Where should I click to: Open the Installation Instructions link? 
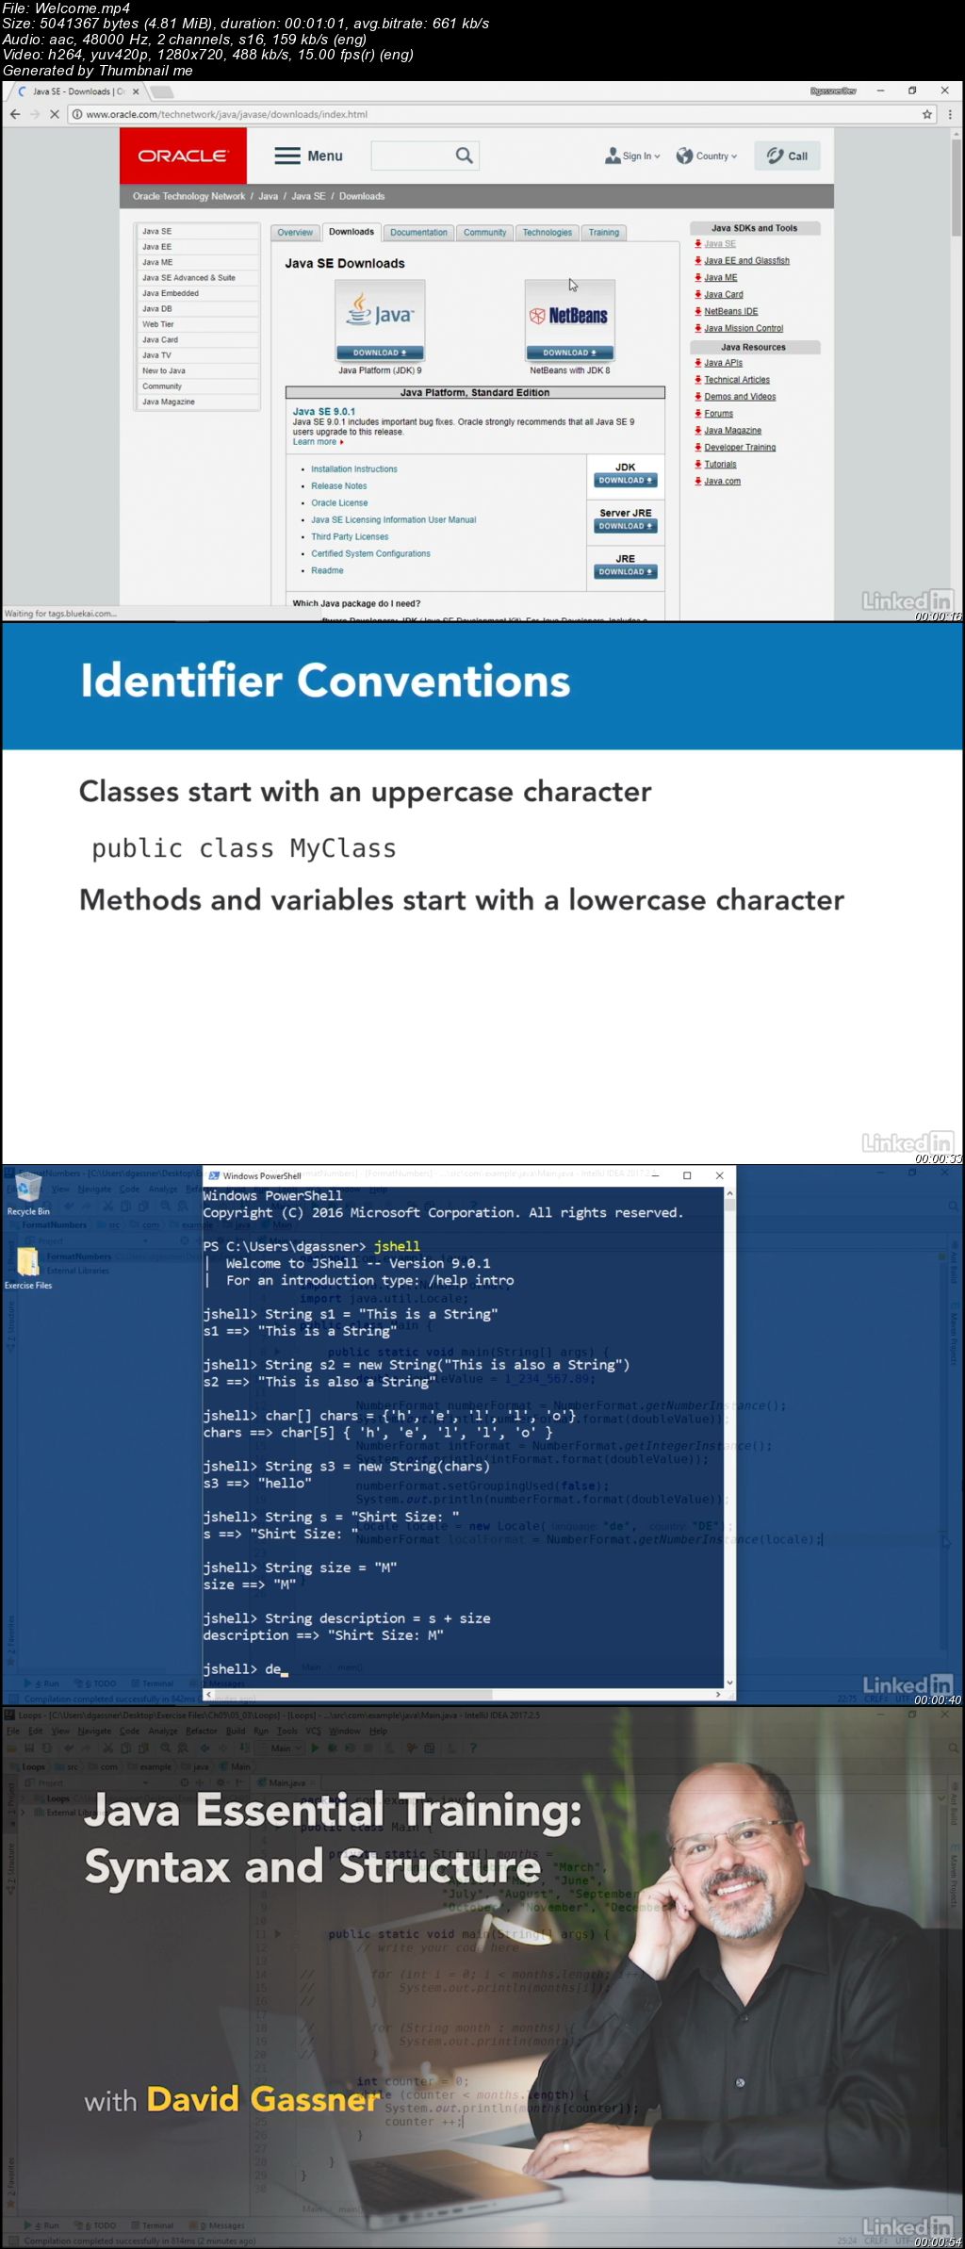coord(354,469)
